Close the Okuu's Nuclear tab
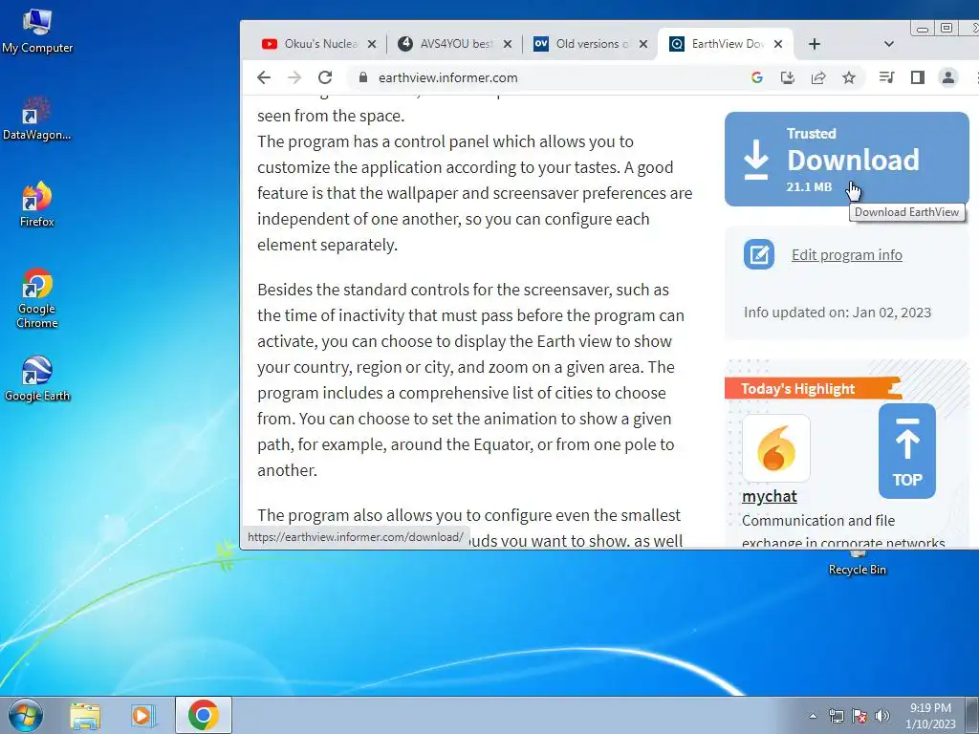979x734 pixels. pyautogui.click(x=372, y=44)
